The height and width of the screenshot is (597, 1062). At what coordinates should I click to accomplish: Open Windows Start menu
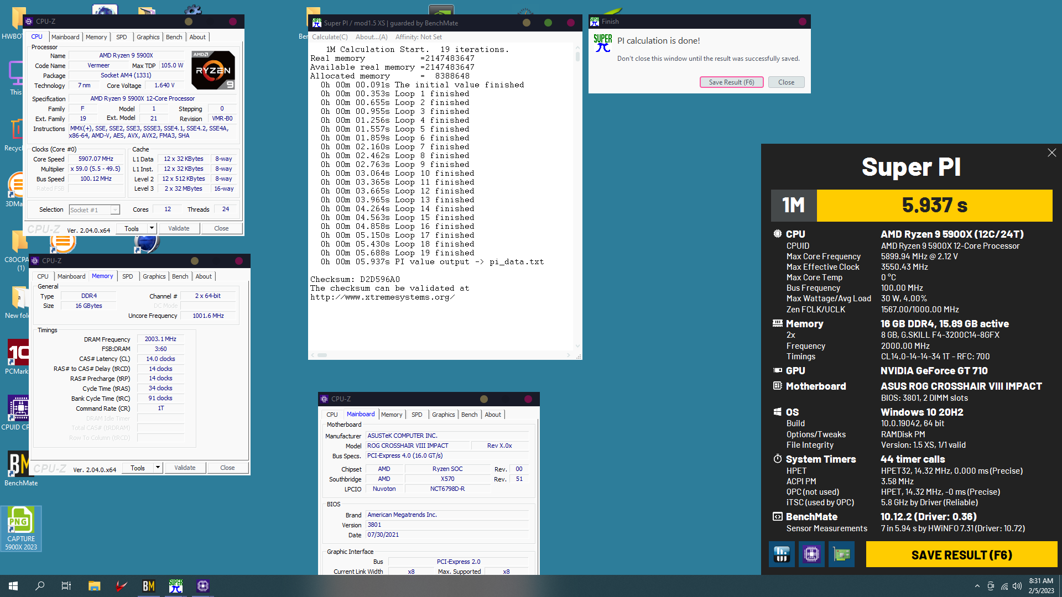pos(13,586)
